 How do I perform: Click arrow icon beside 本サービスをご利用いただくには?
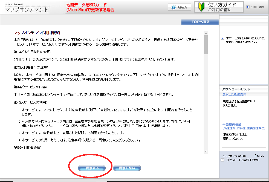click(222, 38)
